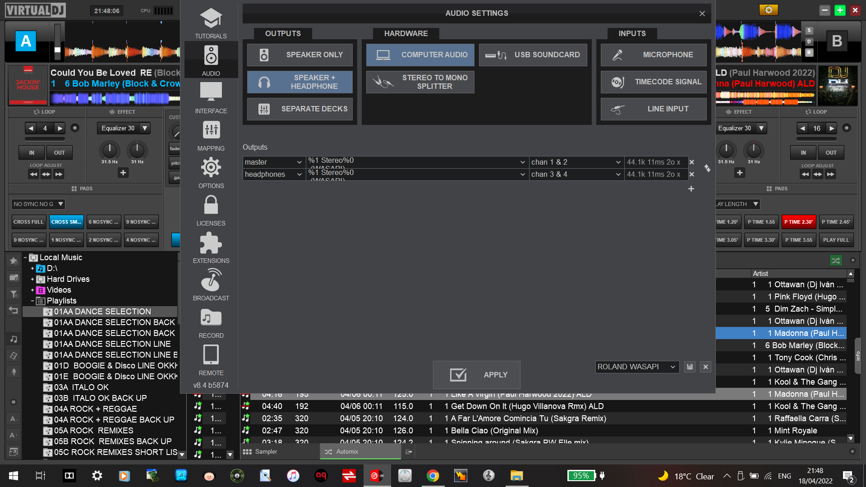Expand the Hard Drives tree node

(32, 279)
